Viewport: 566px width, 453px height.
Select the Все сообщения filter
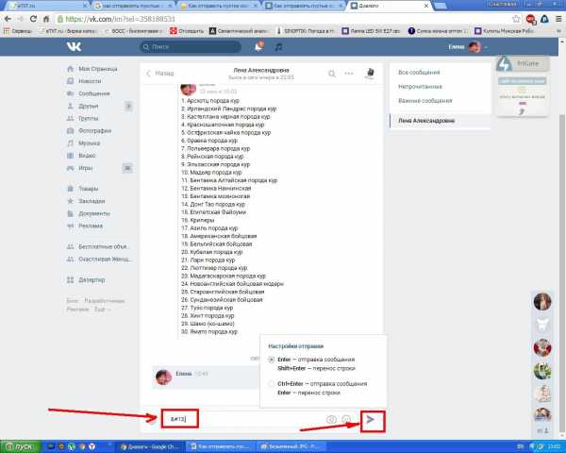click(419, 73)
